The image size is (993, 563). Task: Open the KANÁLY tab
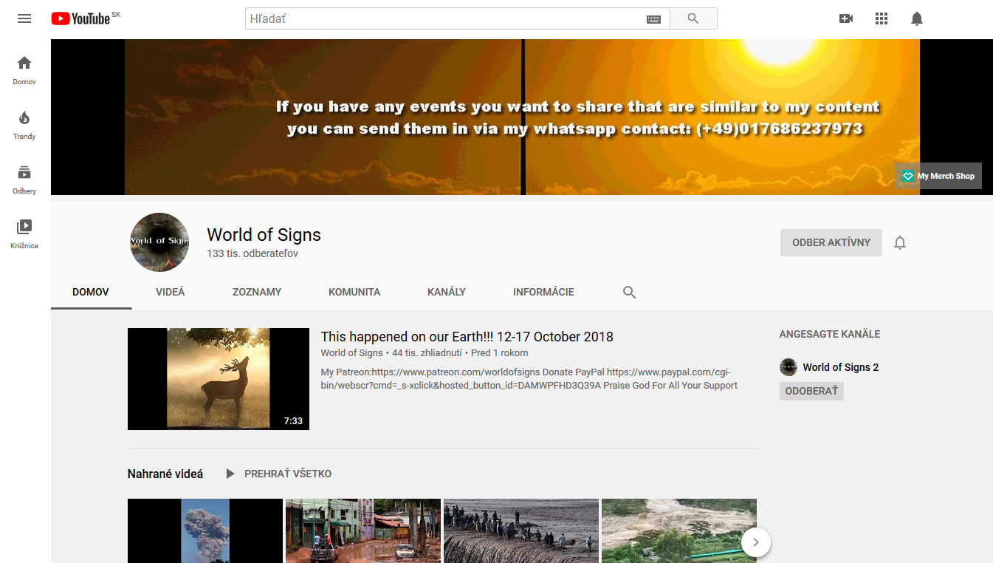tap(447, 292)
